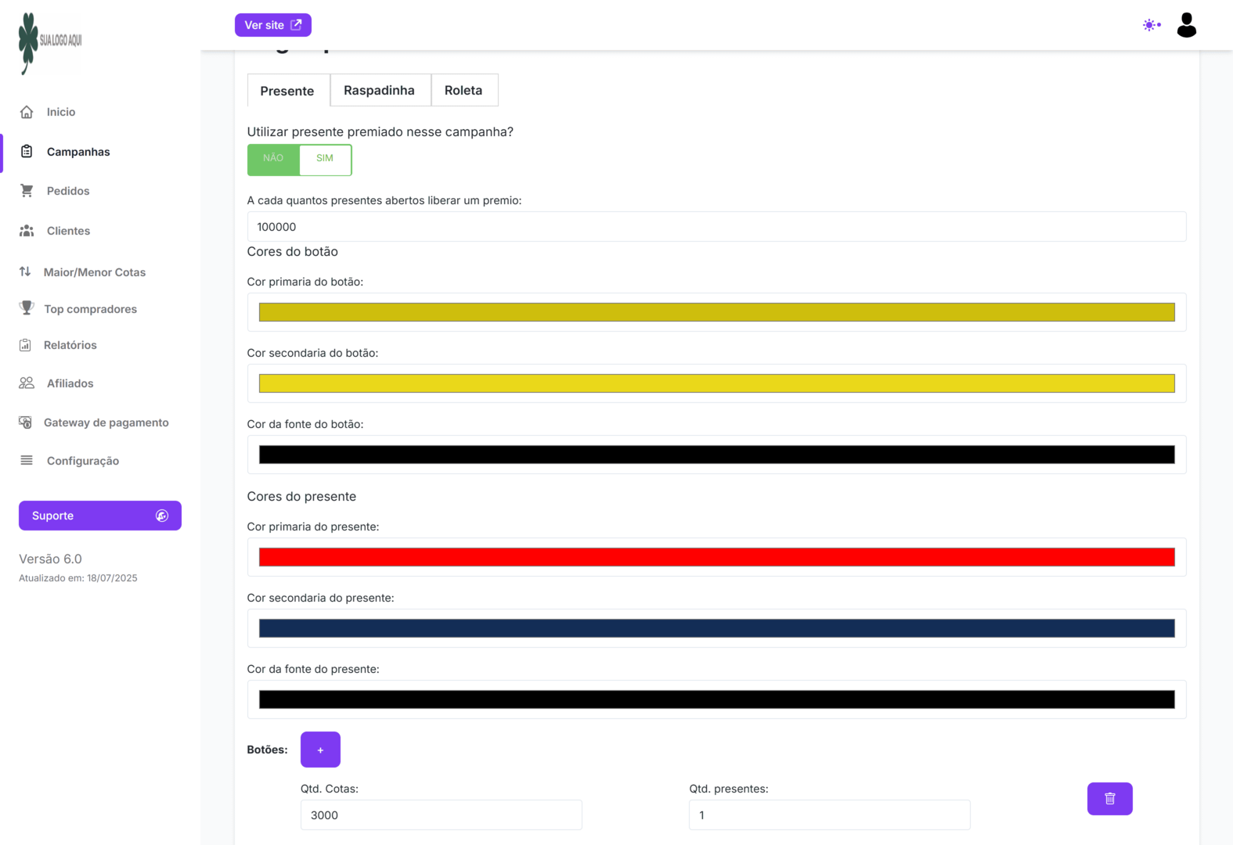
Task: Click the trash icon to delete button row
Action: (x=1109, y=799)
